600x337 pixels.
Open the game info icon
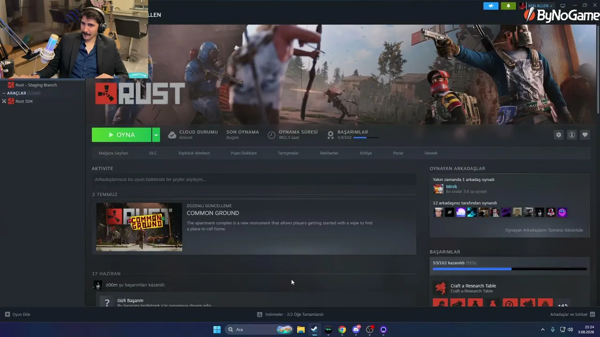(x=571, y=135)
